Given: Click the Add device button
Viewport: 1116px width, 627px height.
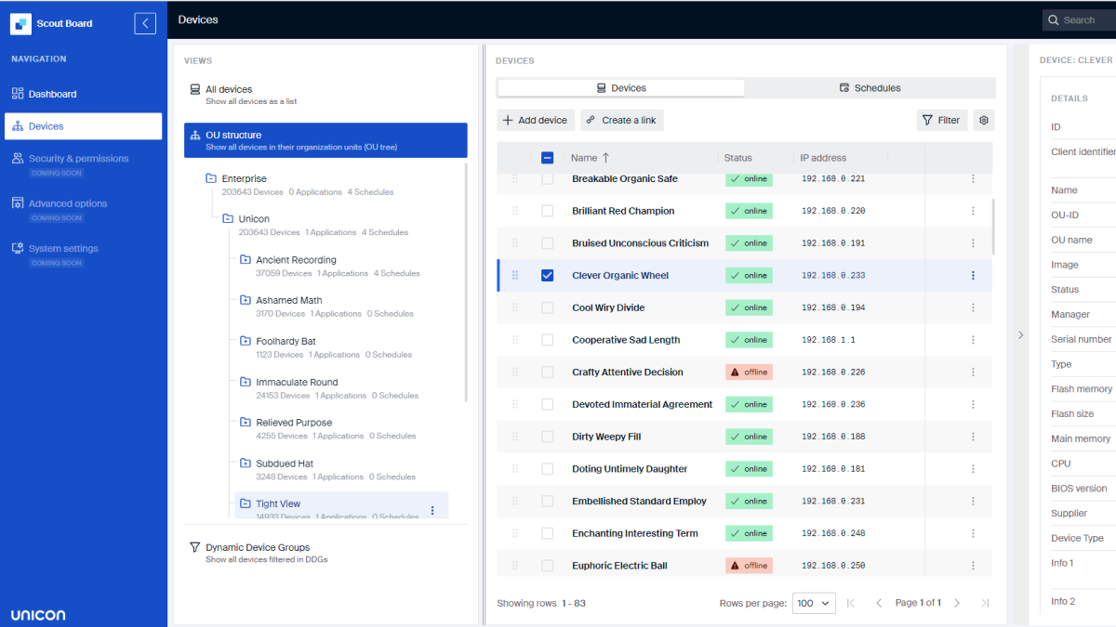Looking at the screenshot, I should click(535, 120).
